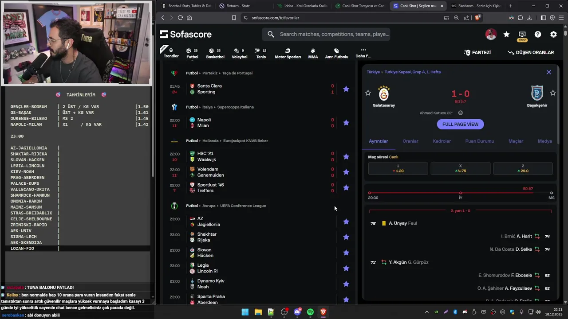The height and width of the screenshot is (319, 568).
Task: Switch to the Kadrolar tab
Action: point(442,141)
